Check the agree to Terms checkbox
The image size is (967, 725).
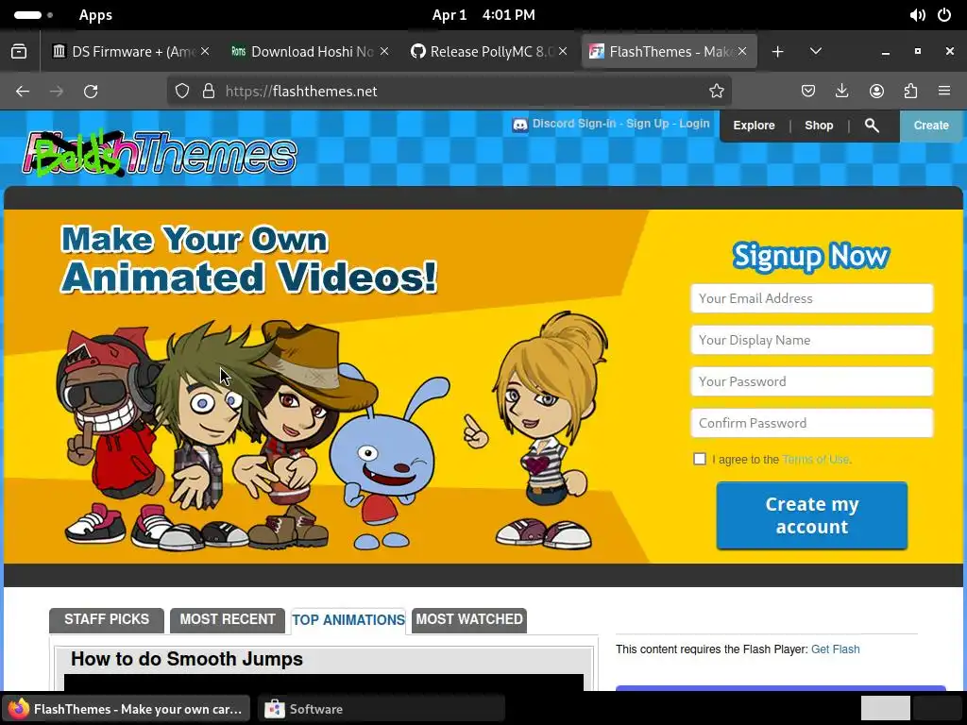pos(700,459)
